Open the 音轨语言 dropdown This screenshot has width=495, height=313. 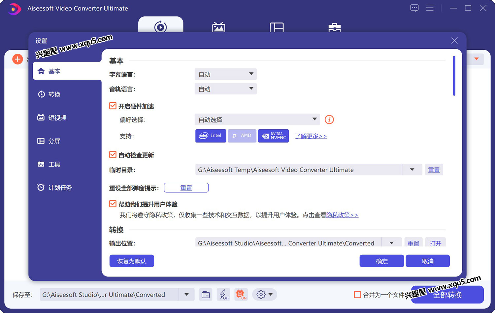pyautogui.click(x=226, y=89)
